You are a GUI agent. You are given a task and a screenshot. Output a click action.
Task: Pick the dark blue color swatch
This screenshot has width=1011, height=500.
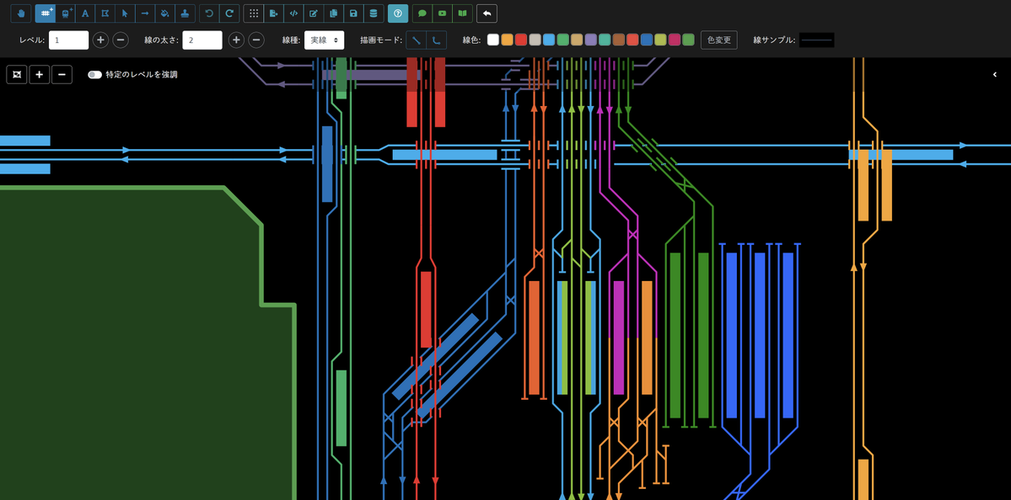click(x=647, y=40)
